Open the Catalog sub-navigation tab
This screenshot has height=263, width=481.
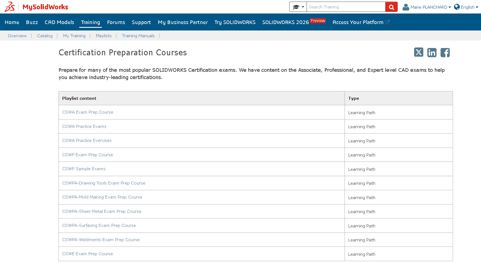tap(45, 36)
